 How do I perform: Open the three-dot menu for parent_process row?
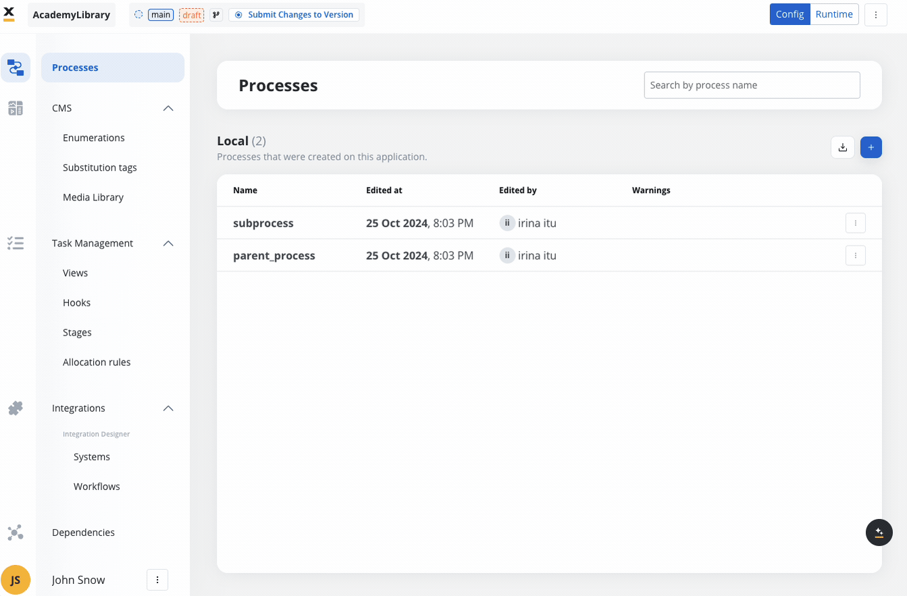click(x=856, y=255)
